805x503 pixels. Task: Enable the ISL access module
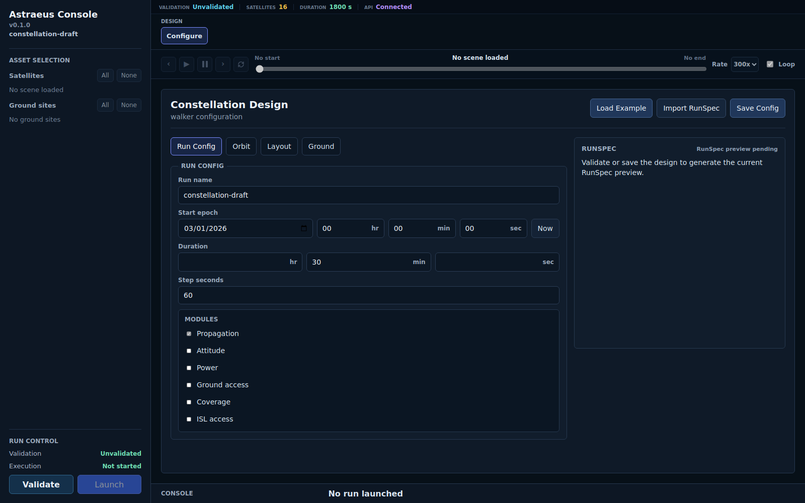[189, 420]
